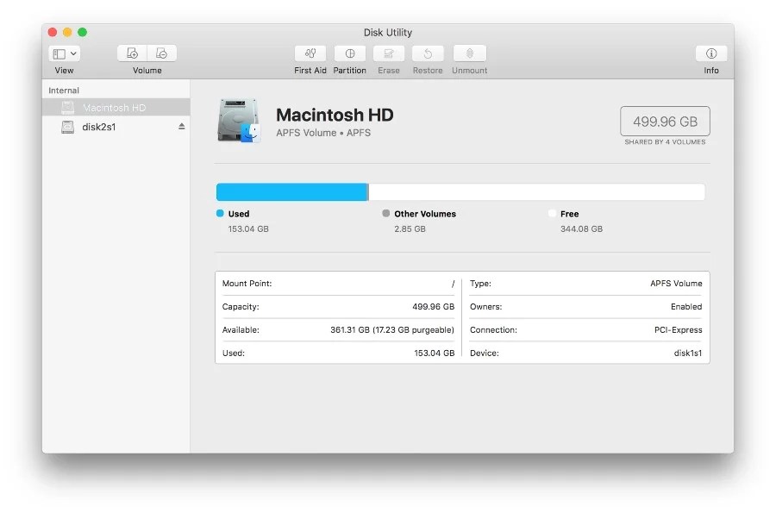Viewport: 776px width, 513px height.
Task: Click the blue Used segment of storage bar
Action: 291,191
